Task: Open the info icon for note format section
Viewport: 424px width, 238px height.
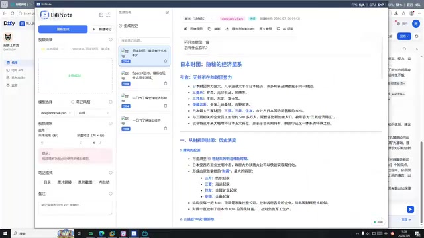Action: pyautogui.click(x=111, y=173)
